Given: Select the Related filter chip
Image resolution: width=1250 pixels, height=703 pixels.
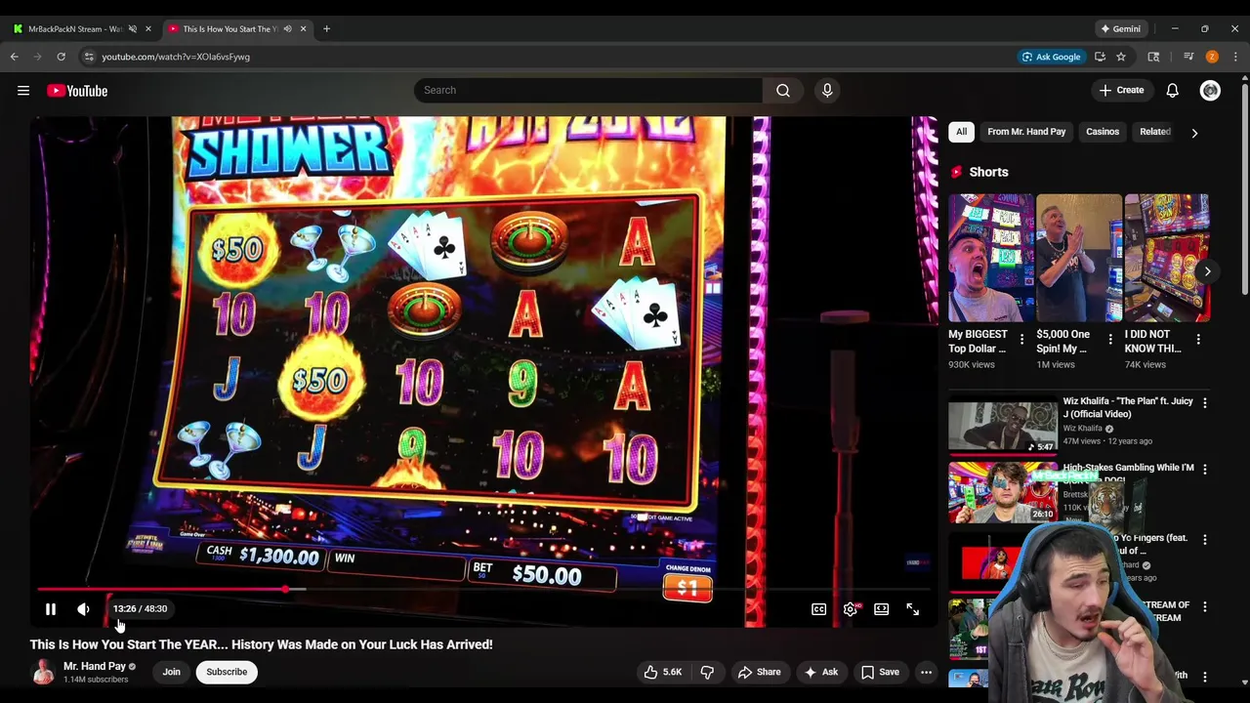Looking at the screenshot, I should (1154, 132).
